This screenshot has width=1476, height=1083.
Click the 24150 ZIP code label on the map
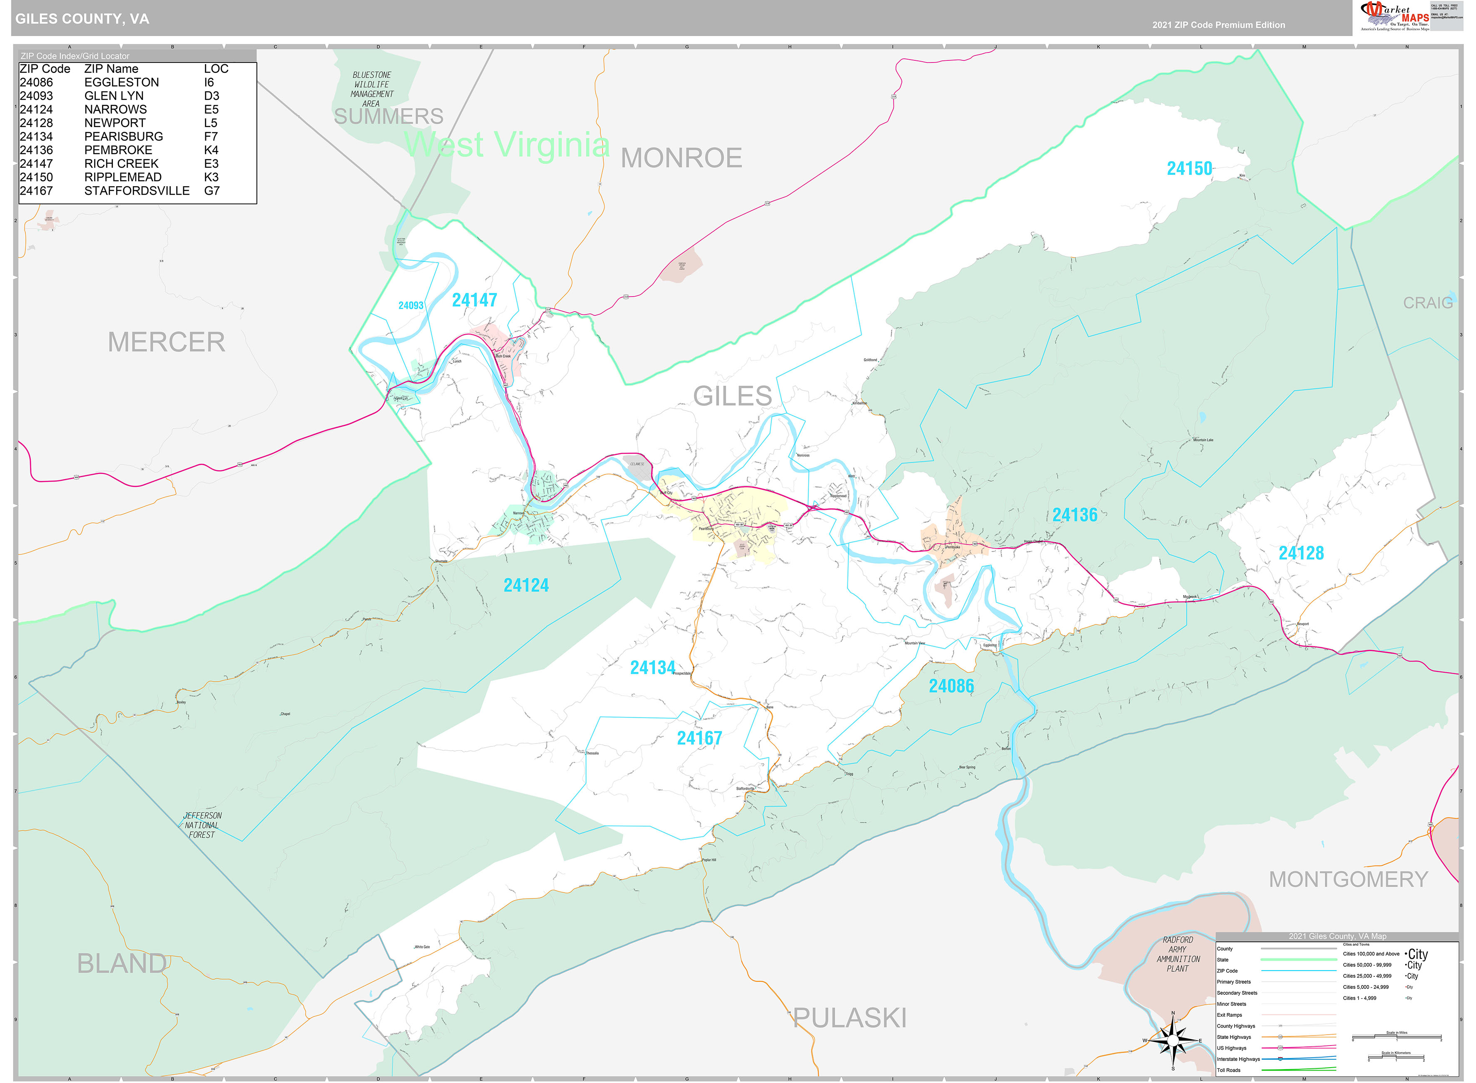point(1190,169)
